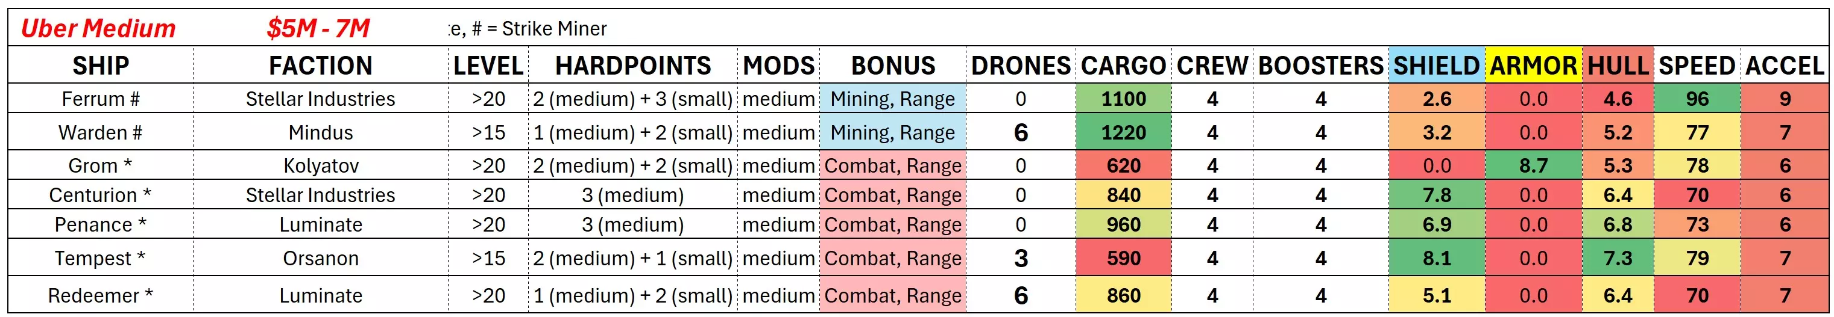Select the Tempest shield value 8.1
1834x317 pixels.
[x=1436, y=258]
